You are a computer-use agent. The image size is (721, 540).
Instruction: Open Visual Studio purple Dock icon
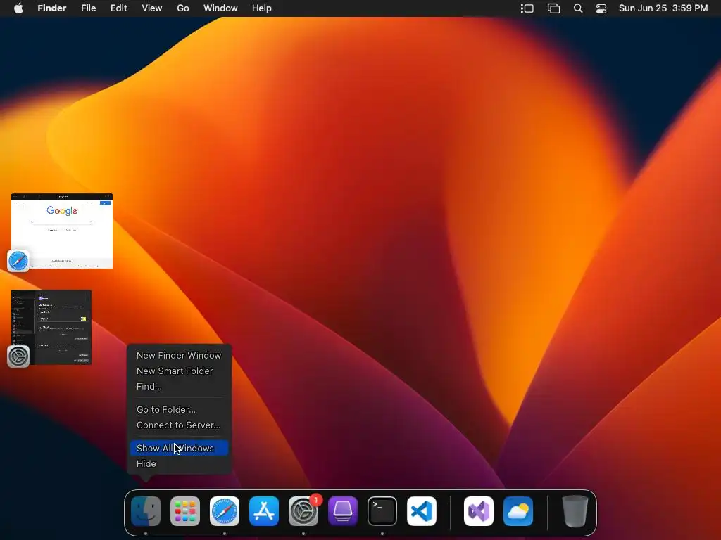point(479,511)
